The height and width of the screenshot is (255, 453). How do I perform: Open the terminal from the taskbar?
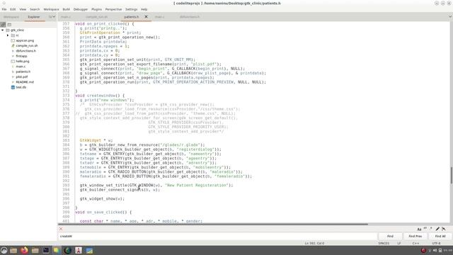pyautogui.click(x=46, y=250)
